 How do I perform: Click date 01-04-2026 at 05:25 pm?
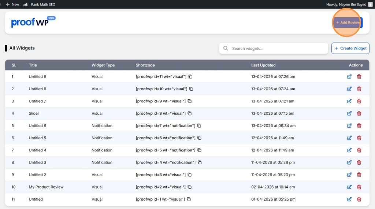273,199
